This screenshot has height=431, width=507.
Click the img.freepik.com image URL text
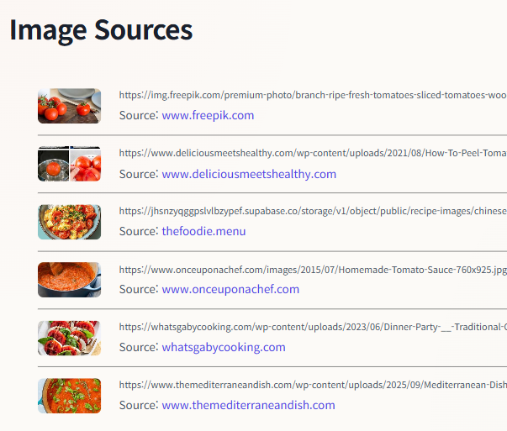313,95
